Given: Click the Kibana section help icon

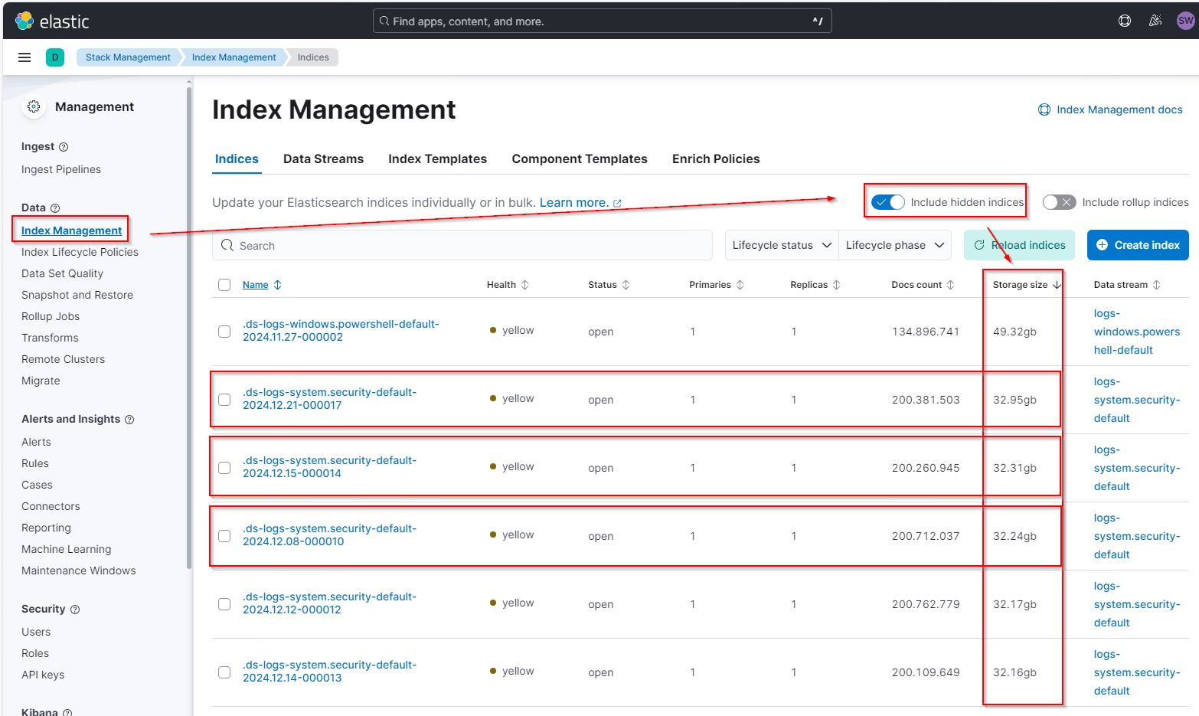Looking at the screenshot, I should (67, 712).
